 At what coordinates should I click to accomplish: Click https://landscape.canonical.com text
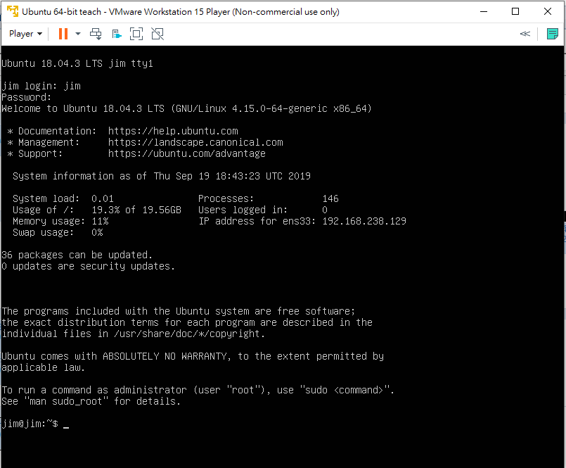195,142
